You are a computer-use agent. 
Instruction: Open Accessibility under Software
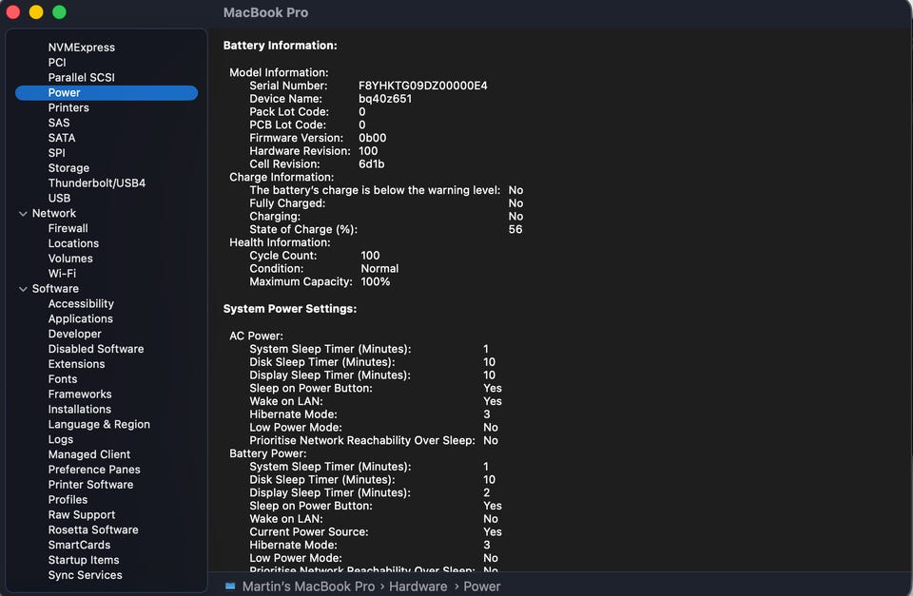81,304
